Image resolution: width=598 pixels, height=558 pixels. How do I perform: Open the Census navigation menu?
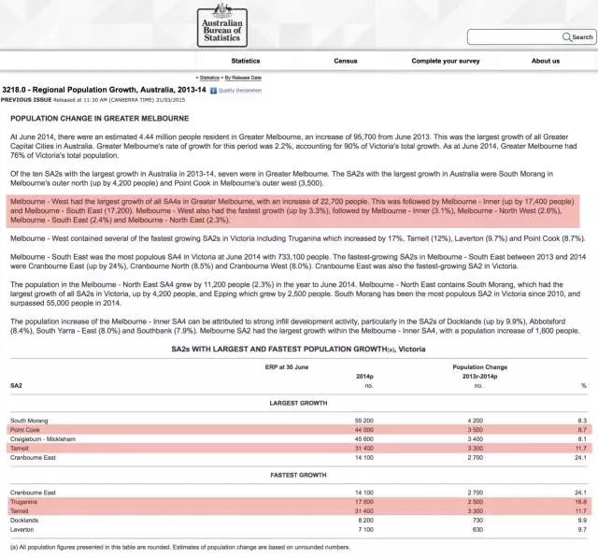pos(346,61)
